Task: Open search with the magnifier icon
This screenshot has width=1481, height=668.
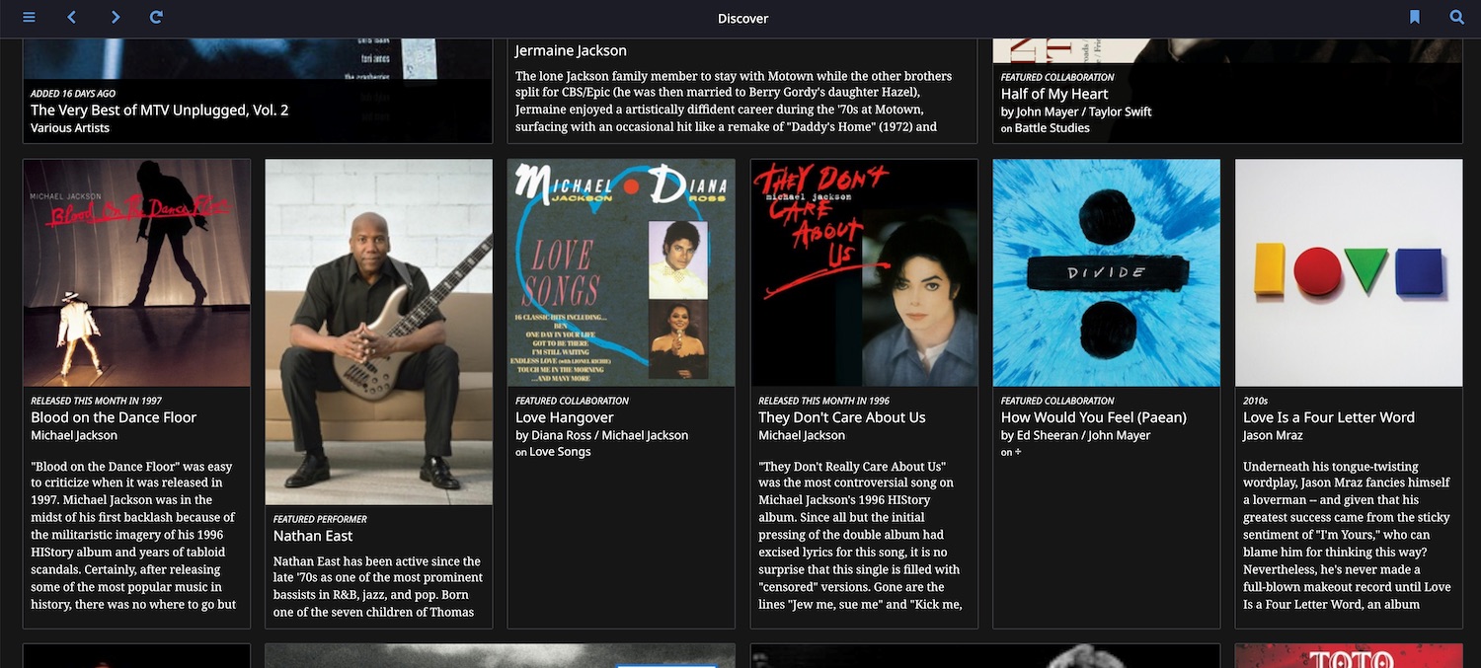Action: click(x=1456, y=18)
